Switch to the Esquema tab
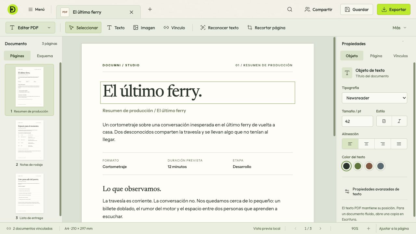The image size is (416, 234). pos(45,56)
